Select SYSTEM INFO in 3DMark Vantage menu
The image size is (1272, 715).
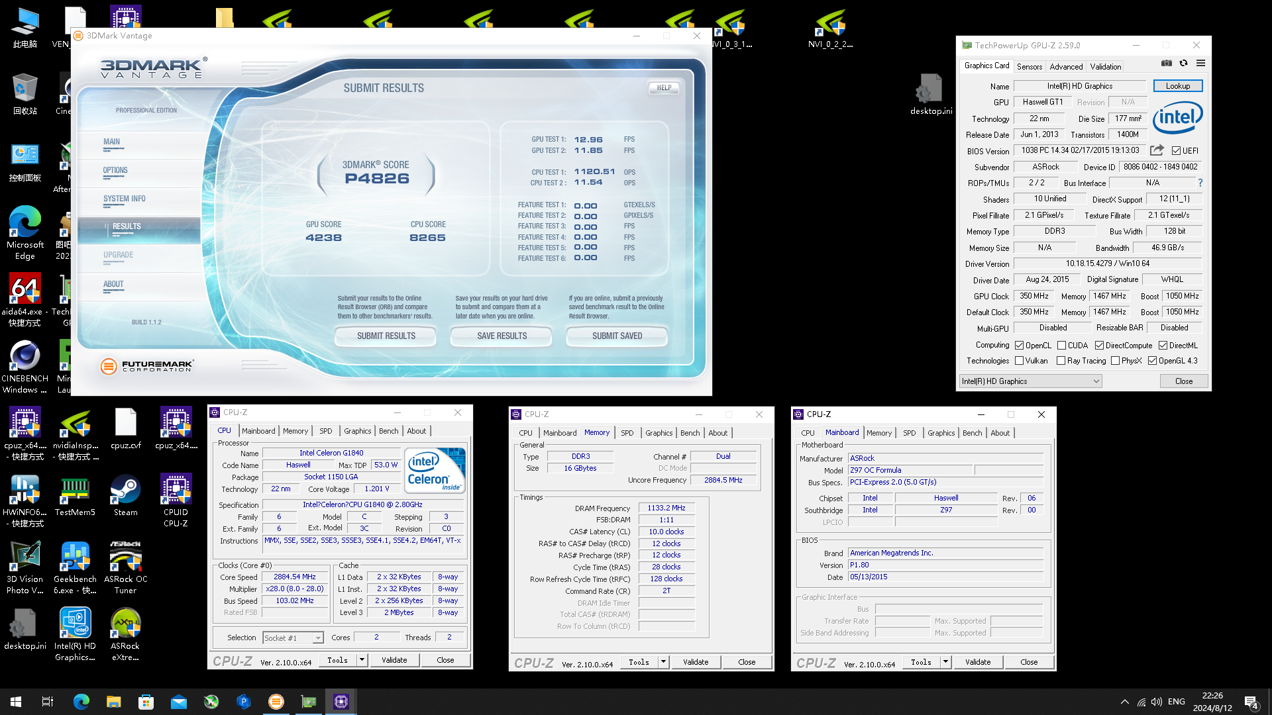(x=125, y=199)
